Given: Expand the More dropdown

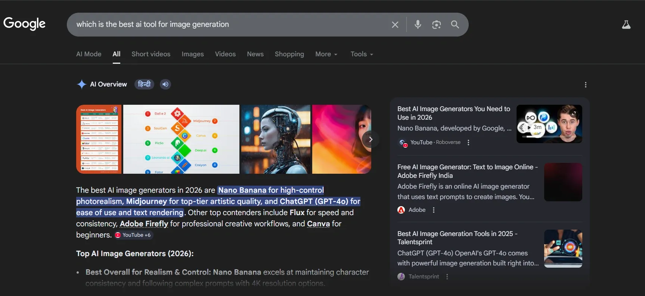Looking at the screenshot, I should (326, 54).
